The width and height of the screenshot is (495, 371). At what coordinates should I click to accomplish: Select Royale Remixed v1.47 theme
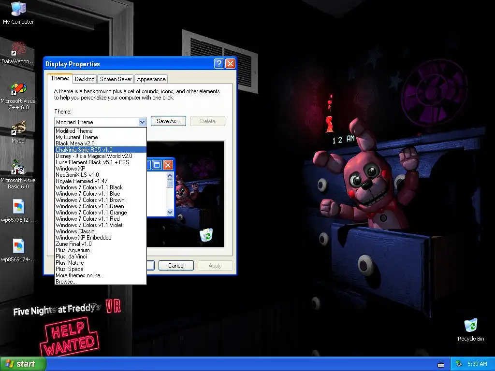pyautogui.click(x=101, y=181)
